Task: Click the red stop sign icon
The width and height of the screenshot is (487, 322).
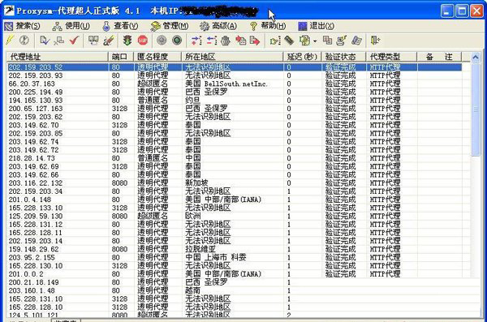Action: point(143,41)
